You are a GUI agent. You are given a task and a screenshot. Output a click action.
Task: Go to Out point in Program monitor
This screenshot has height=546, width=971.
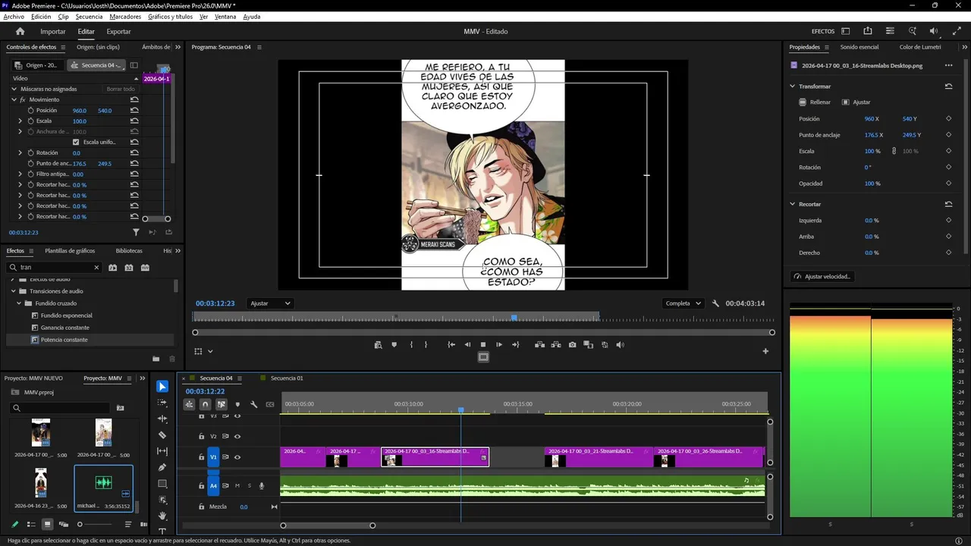pos(516,345)
